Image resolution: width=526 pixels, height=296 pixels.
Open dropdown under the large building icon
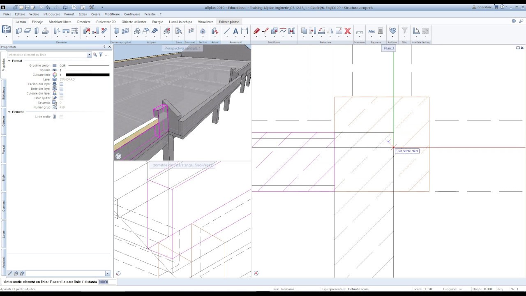6,37
